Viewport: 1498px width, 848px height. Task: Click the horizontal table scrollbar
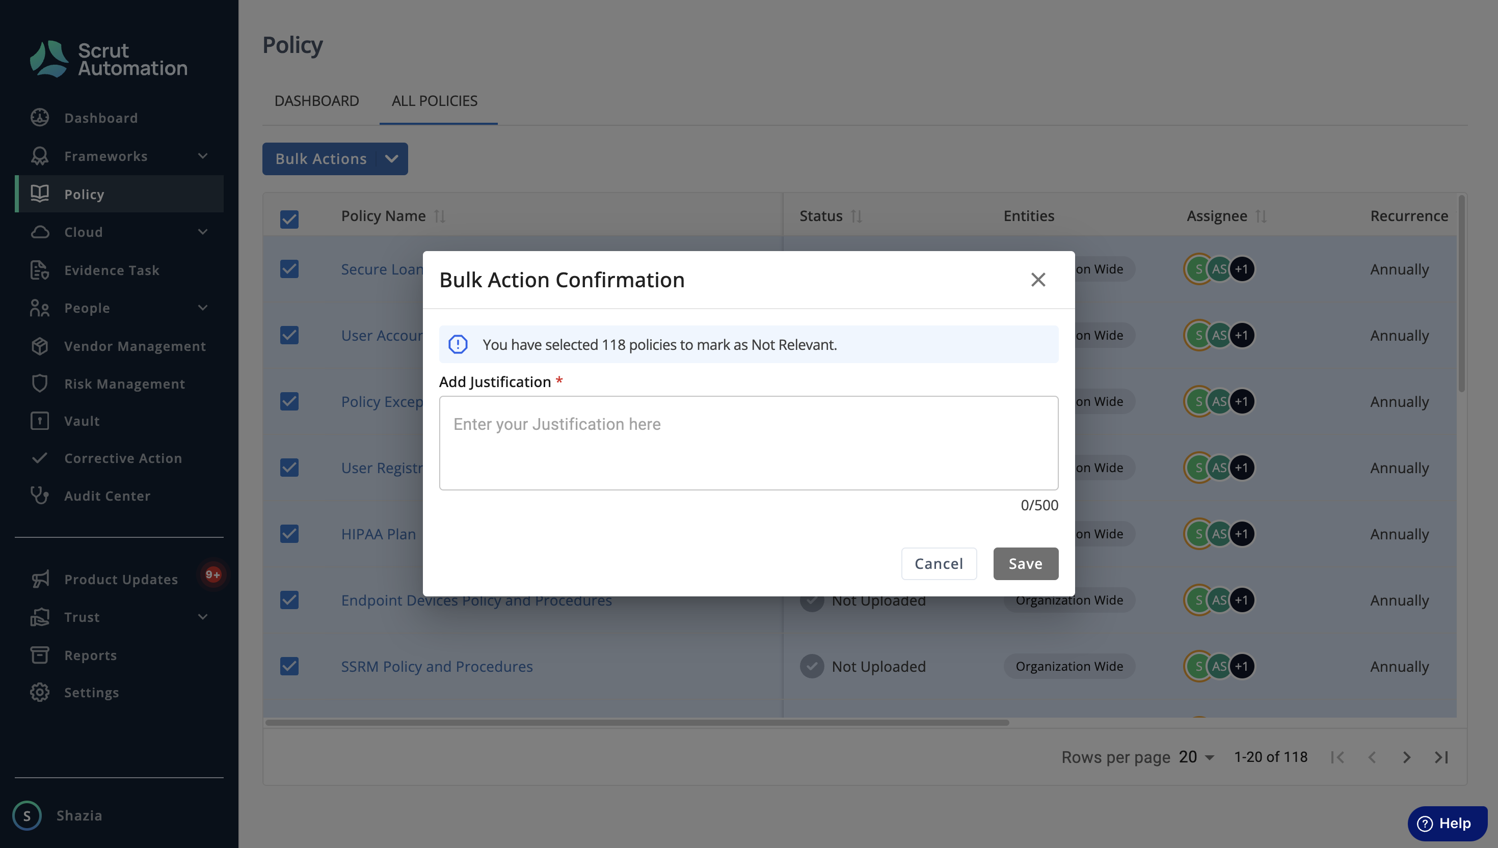coord(637,722)
